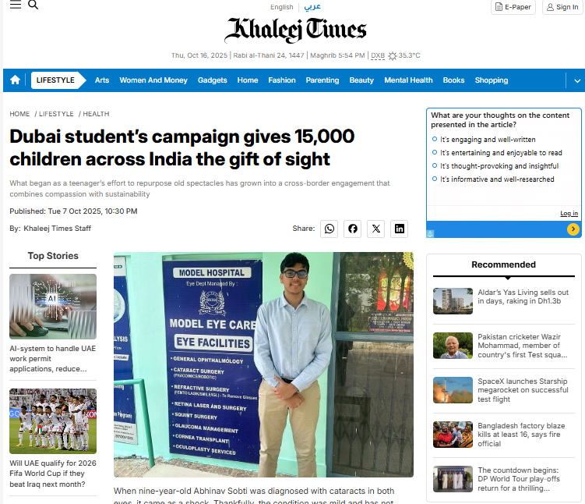Share article on LinkedIn icon
585x504 pixels.
(399, 229)
